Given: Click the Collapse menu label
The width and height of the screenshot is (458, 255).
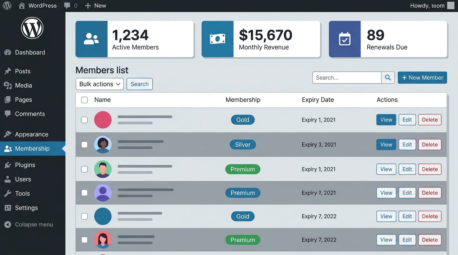Looking at the screenshot, I should [x=34, y=224].
